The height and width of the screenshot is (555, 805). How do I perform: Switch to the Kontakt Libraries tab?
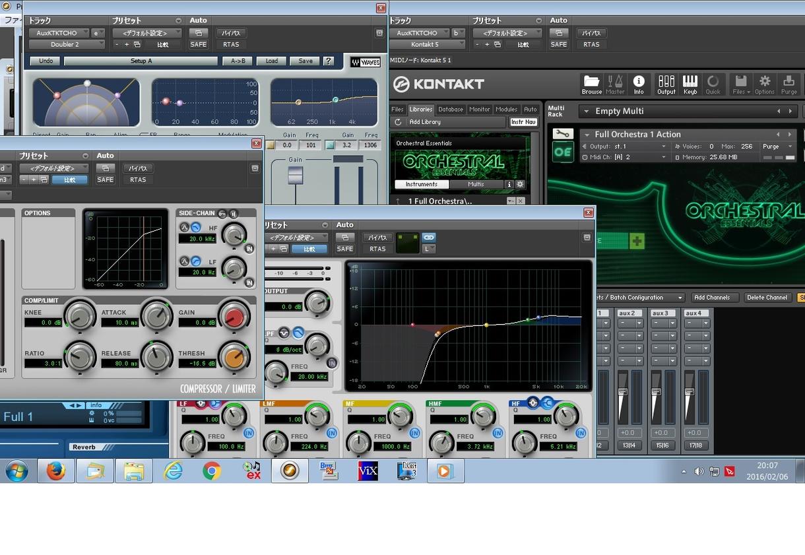tap(420, 110)
